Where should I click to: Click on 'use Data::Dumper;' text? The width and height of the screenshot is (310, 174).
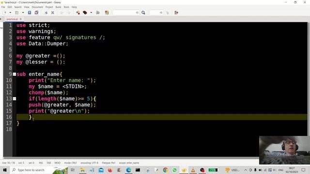tap(42, 43)
